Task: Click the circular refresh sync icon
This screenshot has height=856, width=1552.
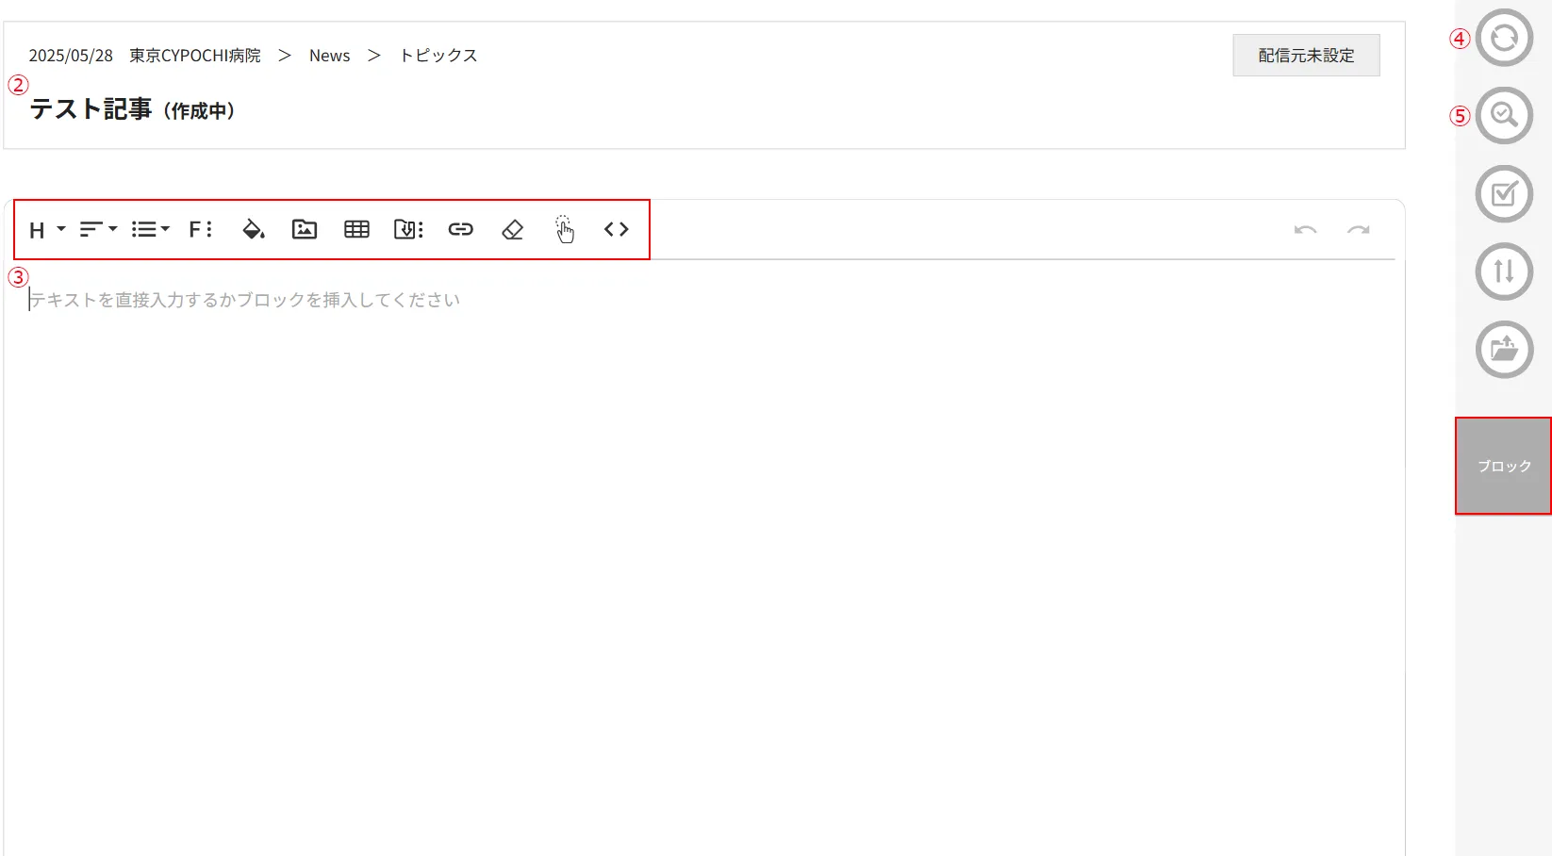Action: (1504, 38)
